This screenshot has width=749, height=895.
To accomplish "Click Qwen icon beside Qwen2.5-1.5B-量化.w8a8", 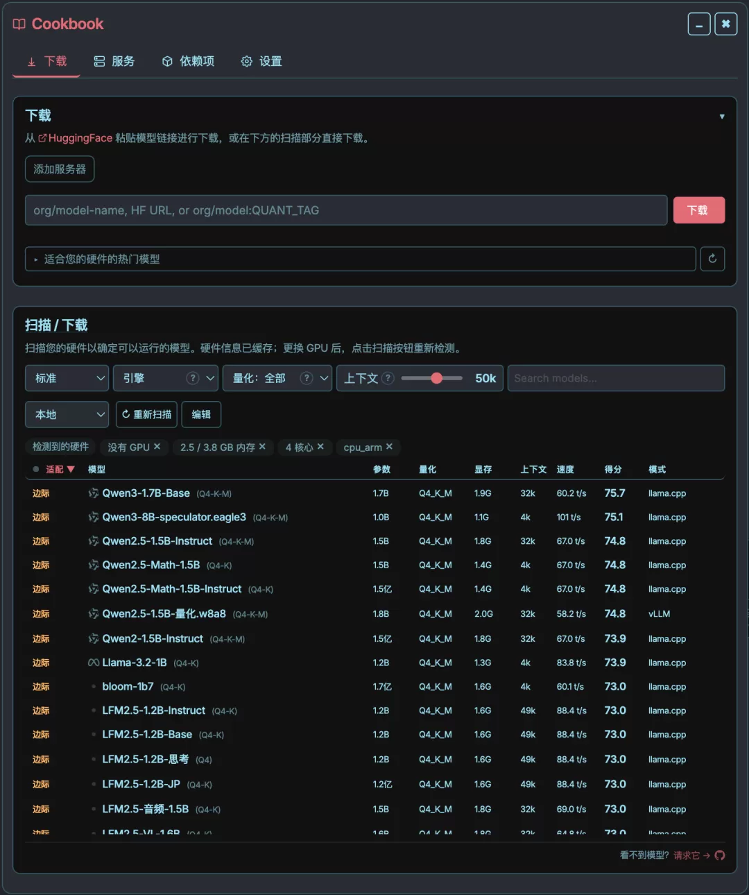I will coord(94,614).
